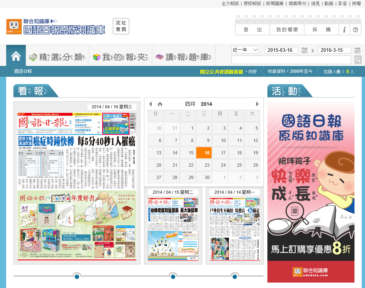
Task: Select day 15 in the calendar
Action: click(188, 153)
